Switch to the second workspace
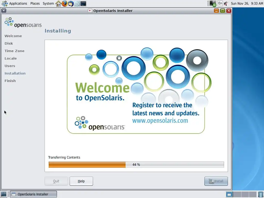Screen dimensions: 264x198 point(237,194)
